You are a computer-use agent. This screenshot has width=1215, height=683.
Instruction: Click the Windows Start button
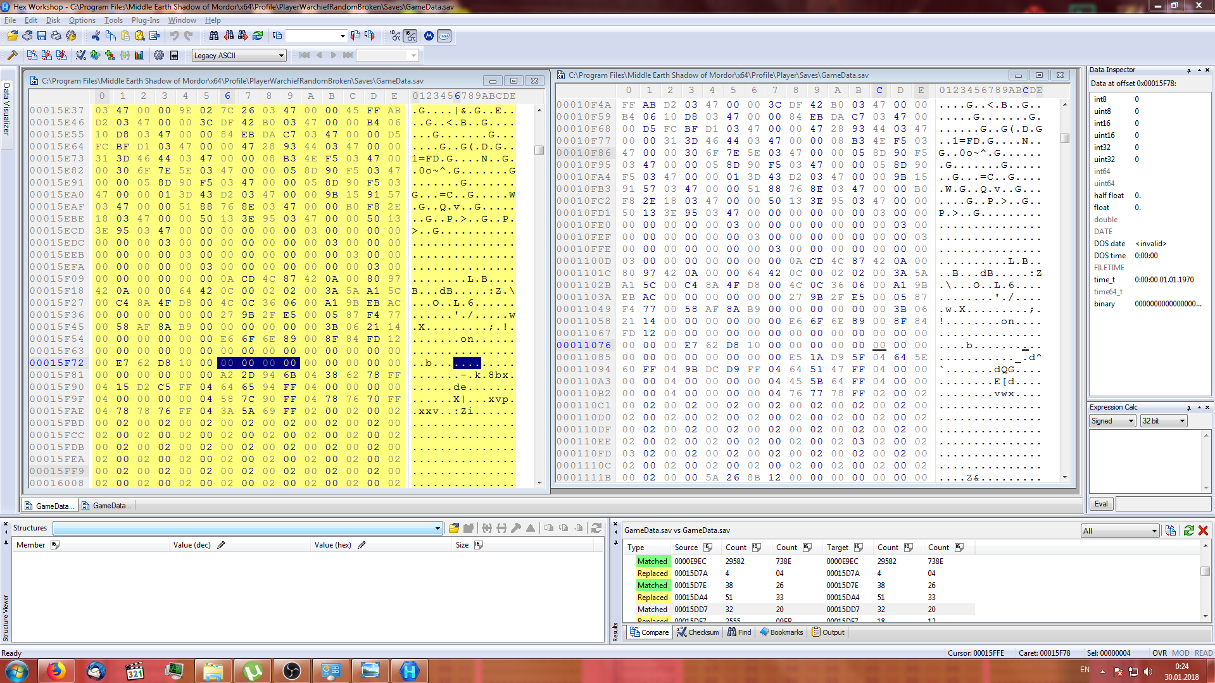pyautogui.click(x=16, y=671)
